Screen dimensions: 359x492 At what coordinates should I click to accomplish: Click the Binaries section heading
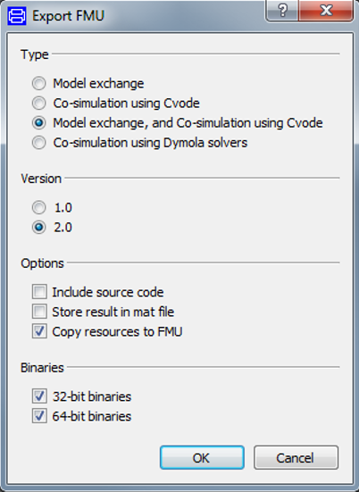tap(42, 367)
